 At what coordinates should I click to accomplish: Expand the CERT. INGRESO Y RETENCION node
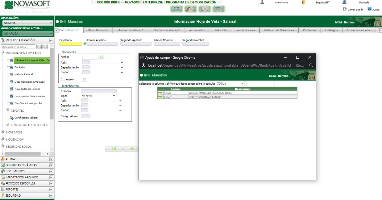7,124
